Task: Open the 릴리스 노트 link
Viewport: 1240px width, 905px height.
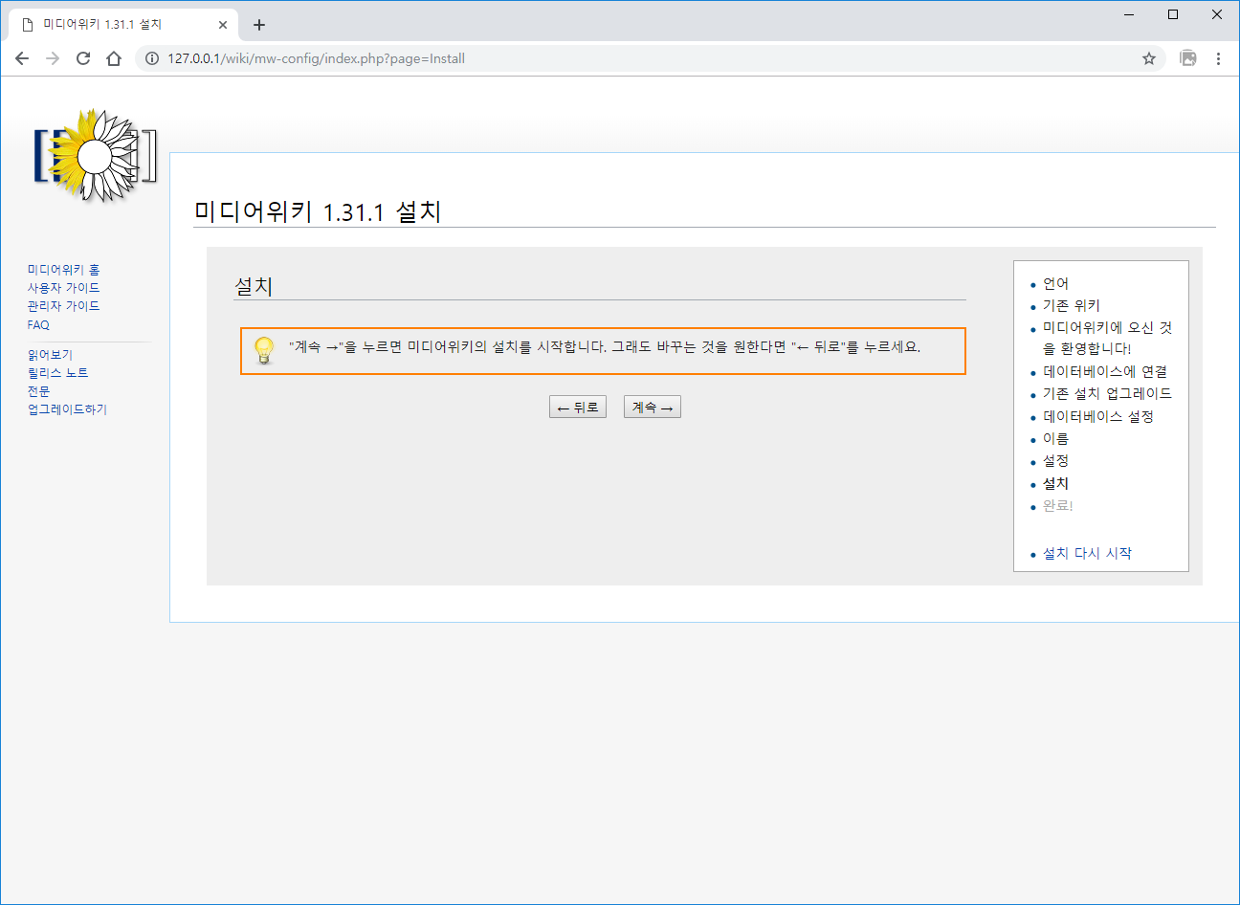Action: click(58, 373)
